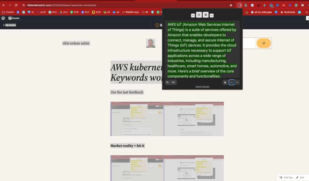
Task: Click the Read Aloud megaphone extension icon
Action: (x=240, y=5)
